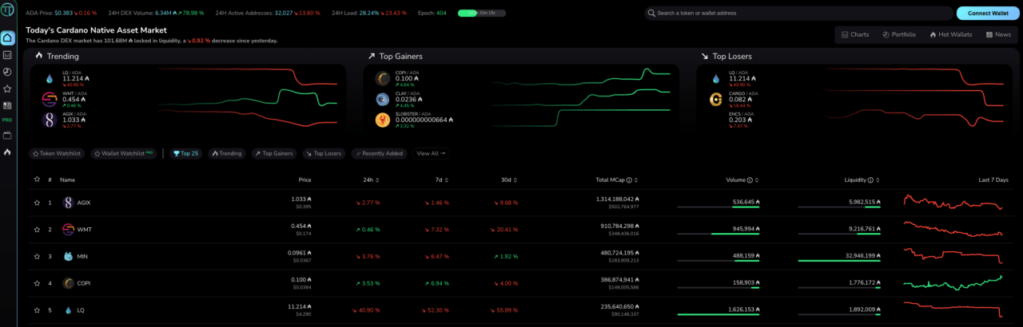Open the Wallet Watchlist PRO
The height and width of the screenshot is (327, 1023).
[x=124, y=153]
